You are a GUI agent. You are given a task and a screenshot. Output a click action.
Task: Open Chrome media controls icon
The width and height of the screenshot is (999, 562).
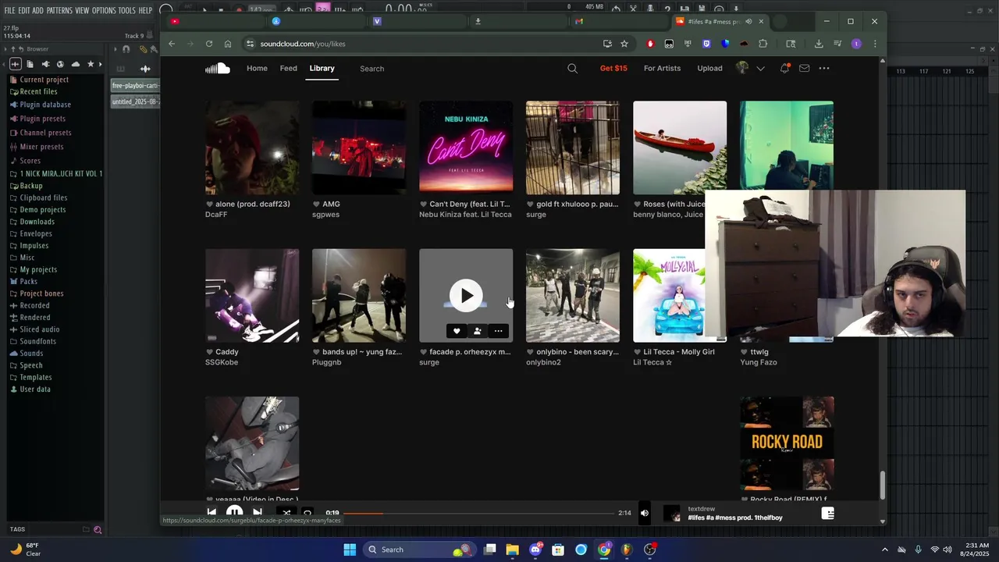click(837, 44)
